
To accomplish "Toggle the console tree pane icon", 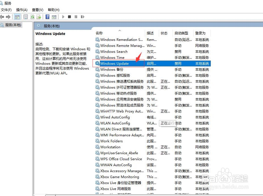I will click(x=17, y=16).
